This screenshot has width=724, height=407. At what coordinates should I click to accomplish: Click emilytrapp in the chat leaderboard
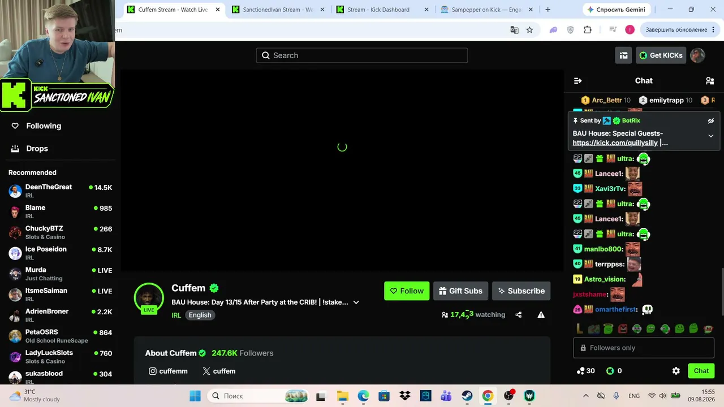coord(666,100)
